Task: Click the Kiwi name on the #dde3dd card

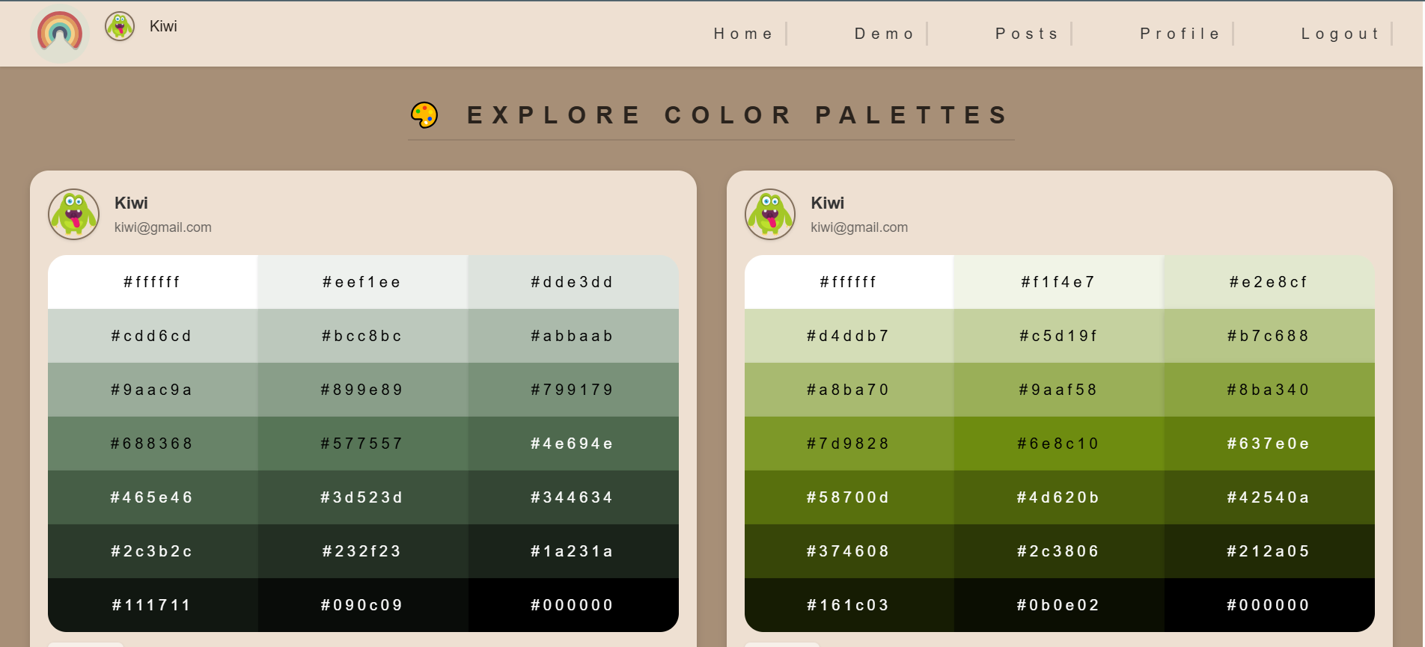Action: point(131,203)
